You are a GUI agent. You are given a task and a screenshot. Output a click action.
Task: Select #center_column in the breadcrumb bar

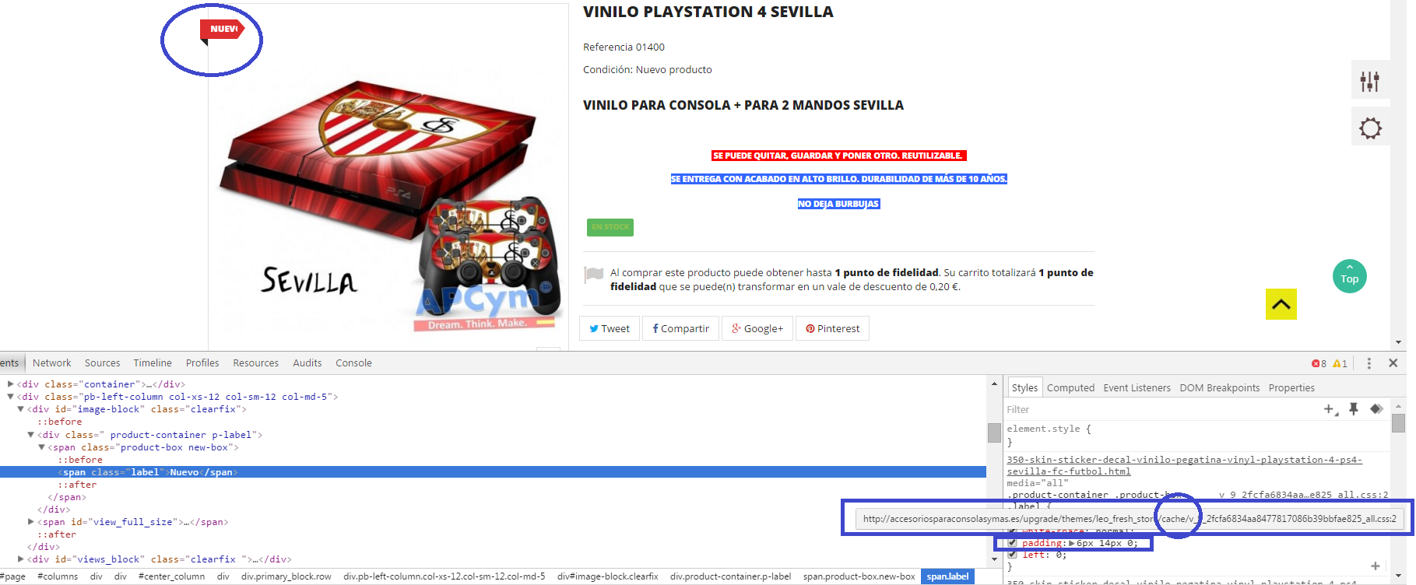[x=171, y=576]
